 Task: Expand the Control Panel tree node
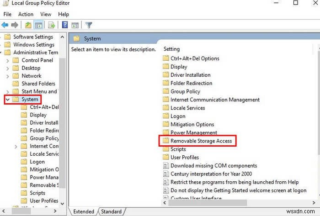coord(7,60)
